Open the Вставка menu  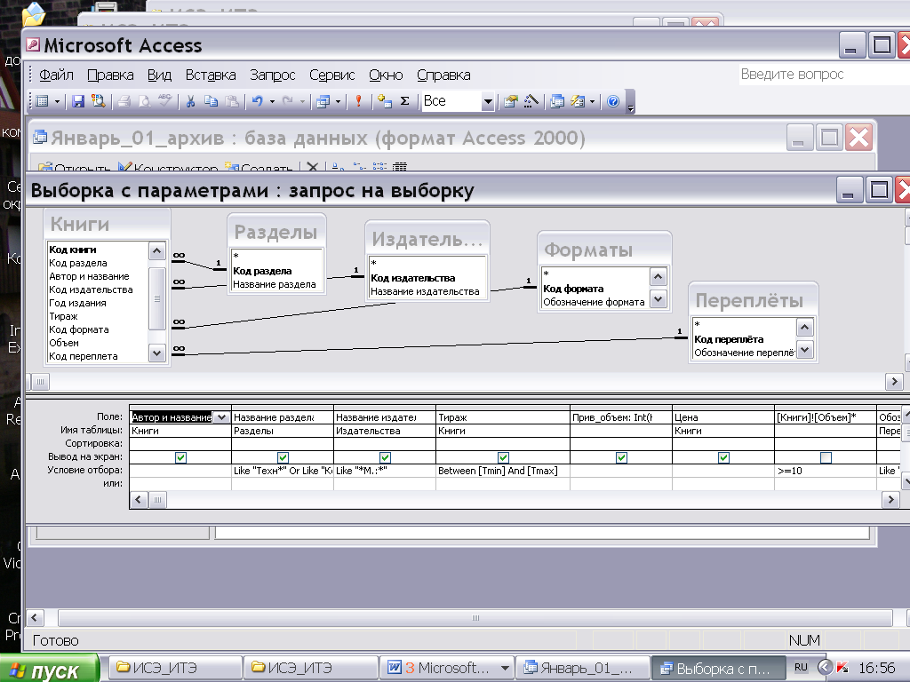pyautogui.click(x=211, y=75)
